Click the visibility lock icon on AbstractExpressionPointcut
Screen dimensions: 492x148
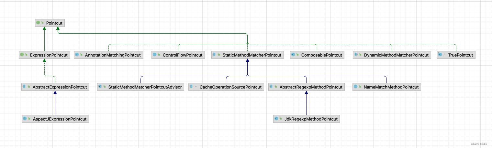pos(29,87)
